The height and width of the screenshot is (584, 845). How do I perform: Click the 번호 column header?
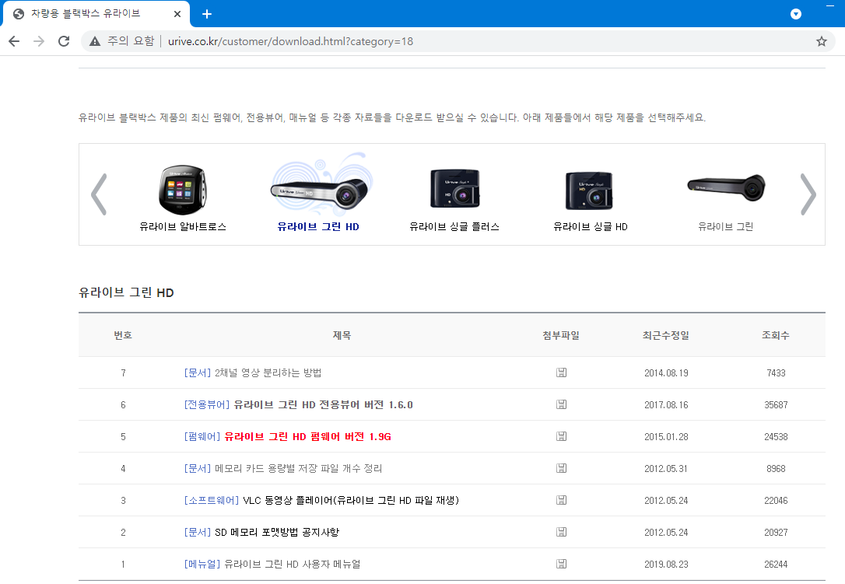tap(123, 335)
